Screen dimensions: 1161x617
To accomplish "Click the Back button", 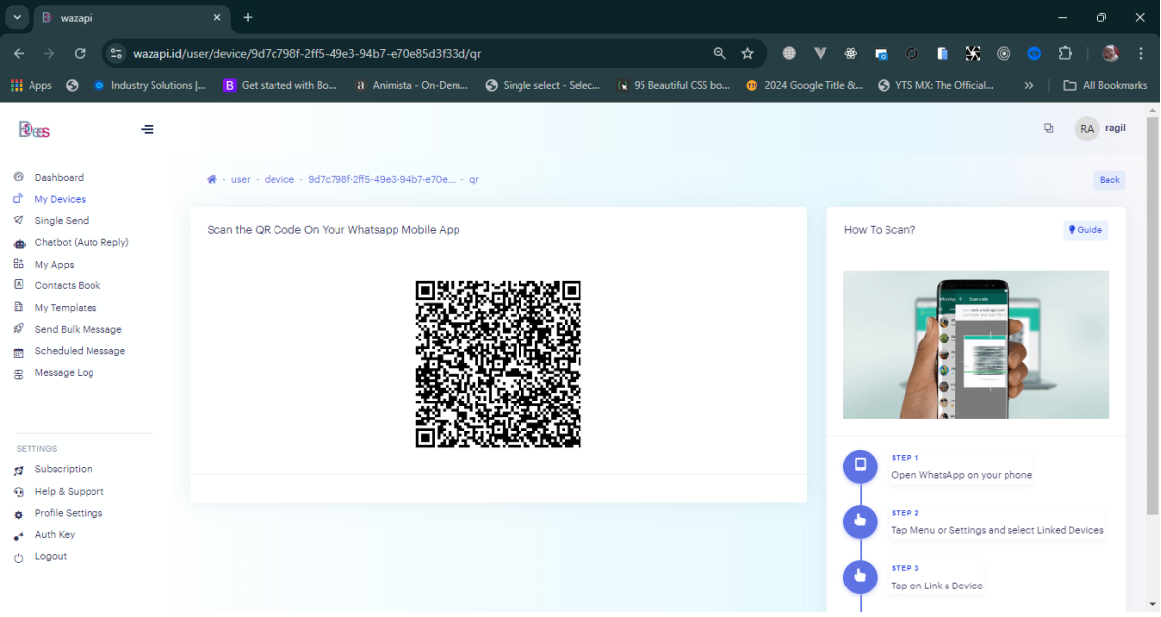I will pos(1109,180).
